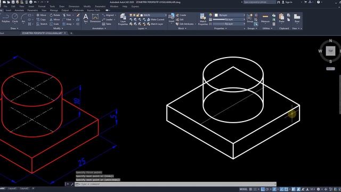Select the Dimension tool

tap(95, 18)
